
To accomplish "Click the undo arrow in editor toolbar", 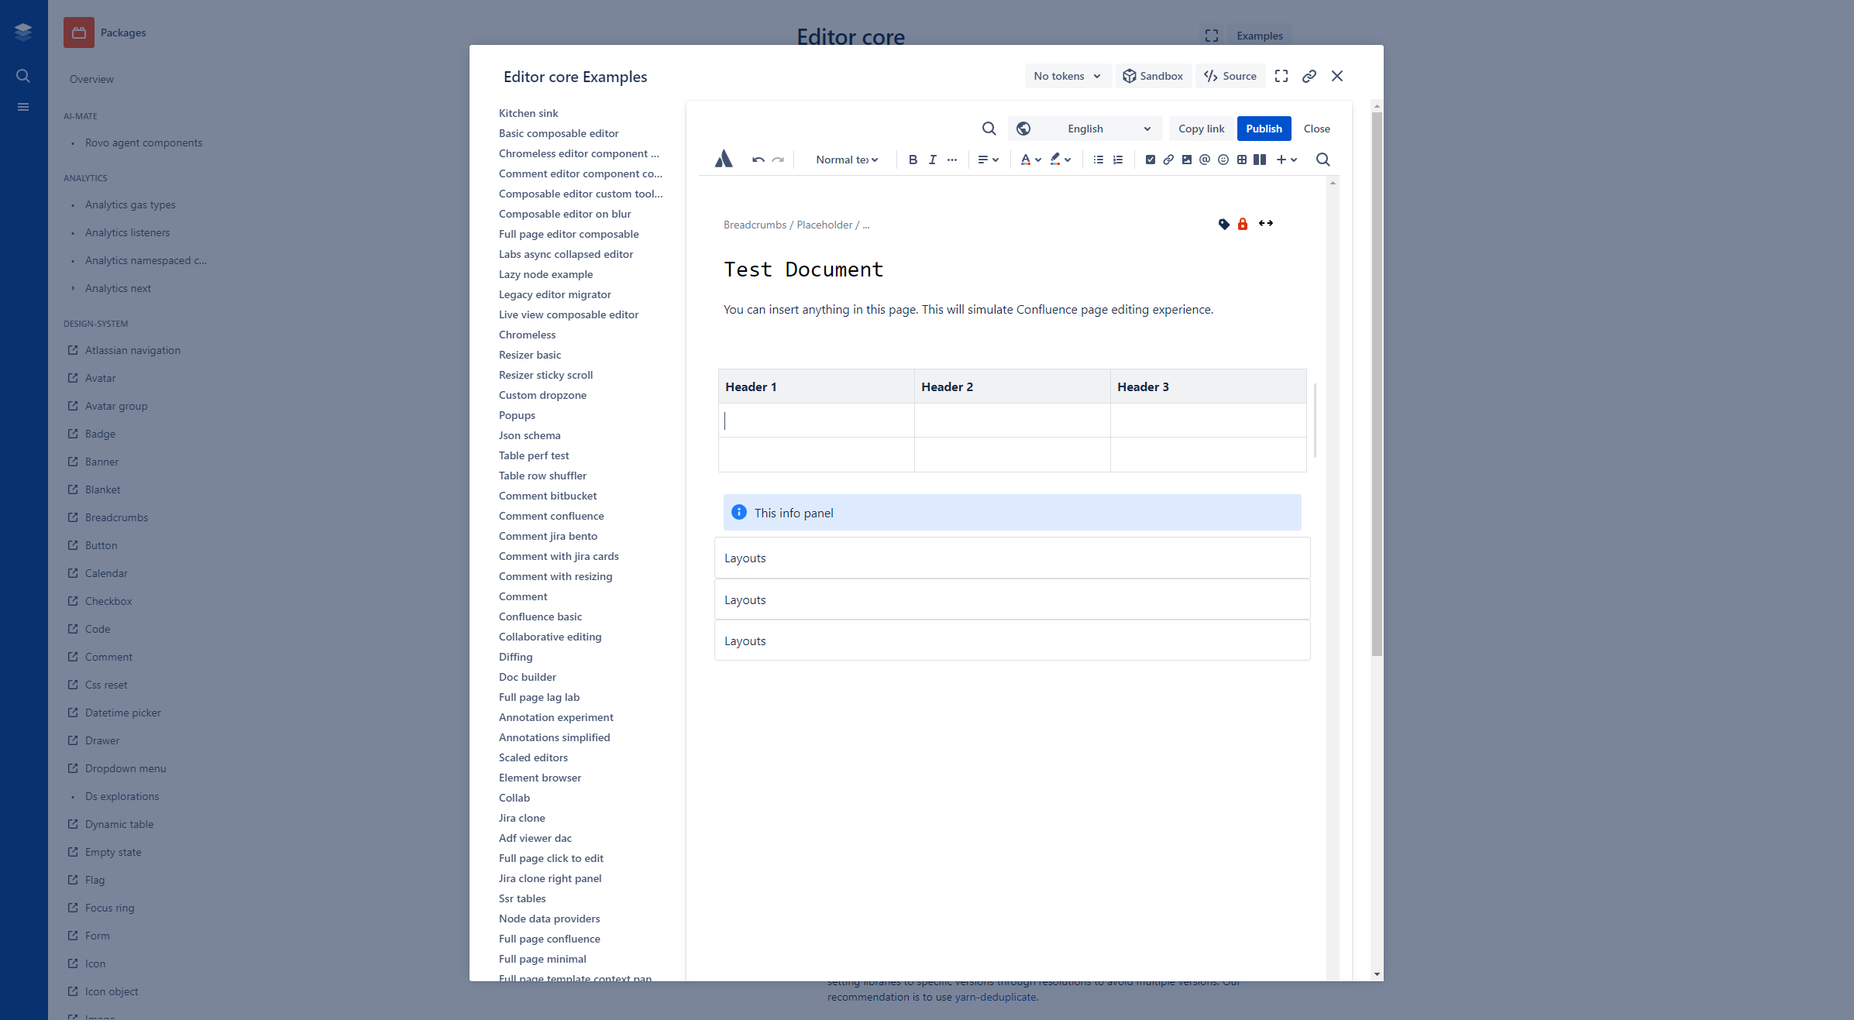I will pos(758,160).
